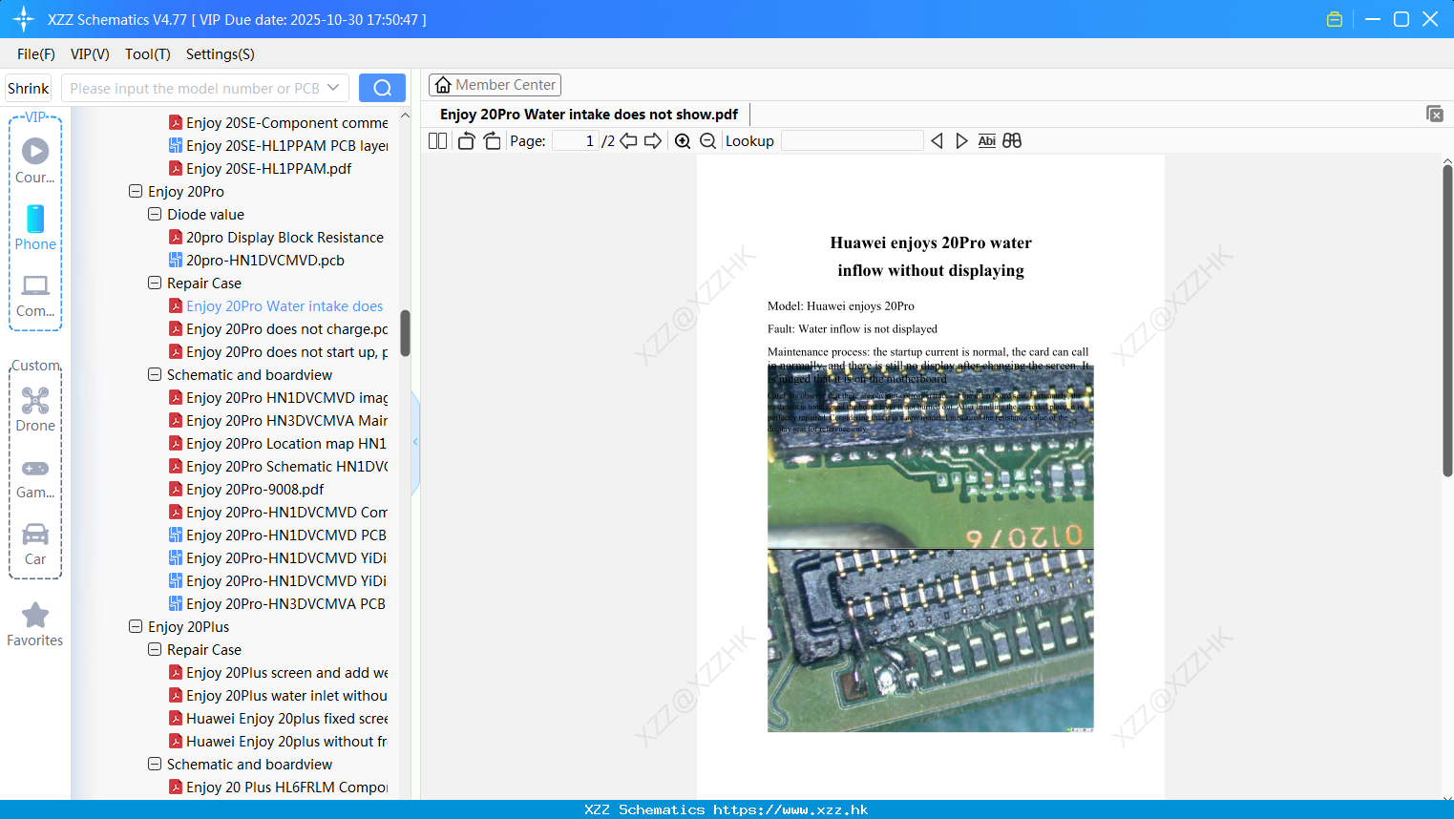Click the binoculars search icon

1012,141
